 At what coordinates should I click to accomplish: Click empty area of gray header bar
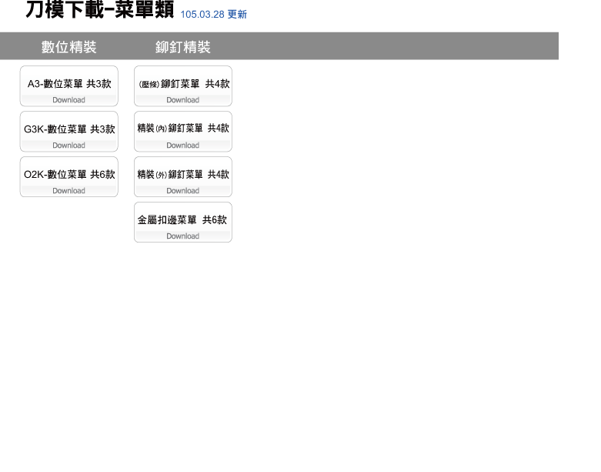coord(385,46)
